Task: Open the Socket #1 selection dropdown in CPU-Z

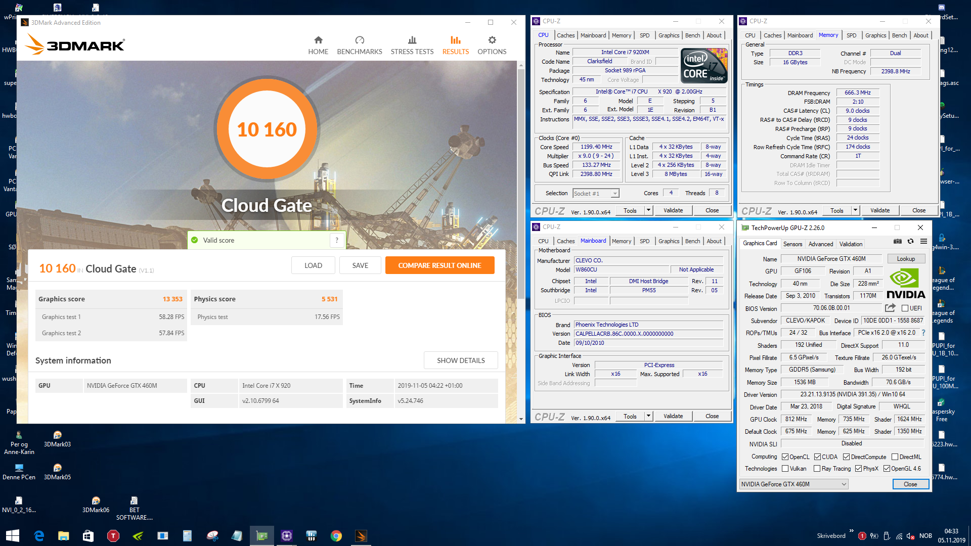Action: click(x=596, y=194)
